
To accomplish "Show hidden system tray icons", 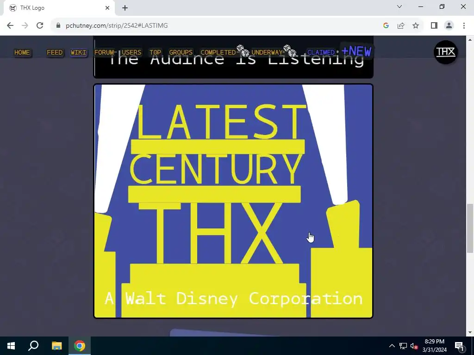I will [x=392, y=346].
